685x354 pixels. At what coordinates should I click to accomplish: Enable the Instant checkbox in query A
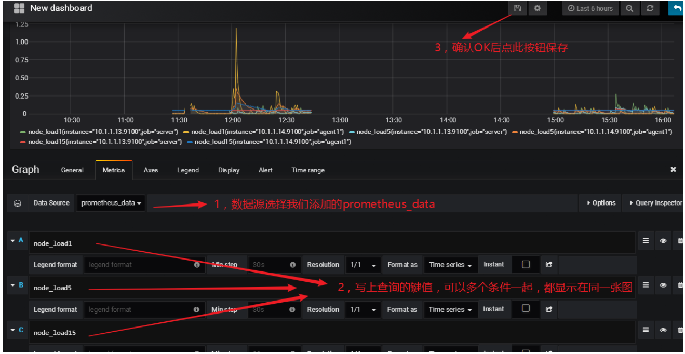[x=526, y=264]
